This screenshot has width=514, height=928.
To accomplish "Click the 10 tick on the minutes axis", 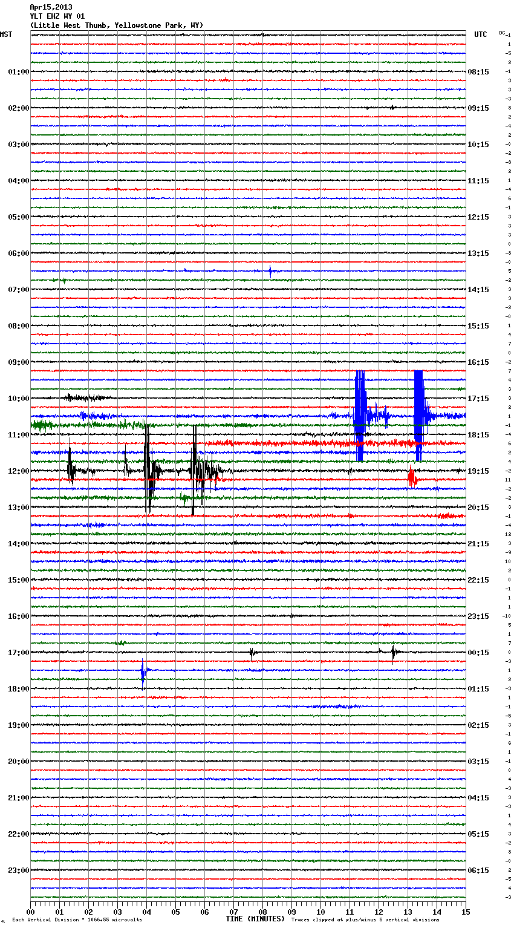I will pyautogui.click(x=320, y=912).
